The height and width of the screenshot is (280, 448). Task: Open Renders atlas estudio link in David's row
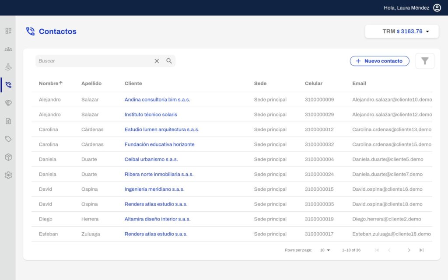pyautogui.click(x=156, y=204)
